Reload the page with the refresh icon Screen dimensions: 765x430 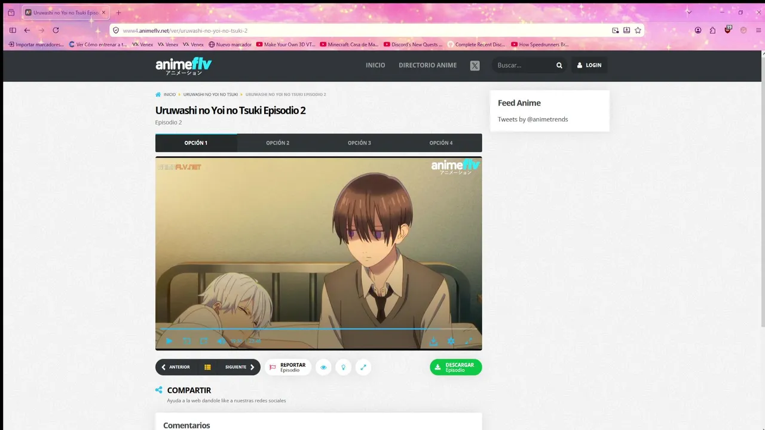[56, 30]
